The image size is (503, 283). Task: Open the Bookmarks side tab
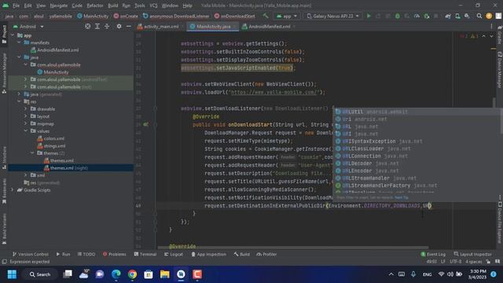pyautogui.click(x=4, y=191)
